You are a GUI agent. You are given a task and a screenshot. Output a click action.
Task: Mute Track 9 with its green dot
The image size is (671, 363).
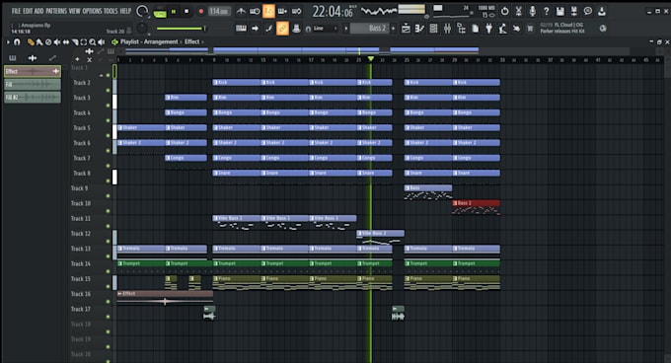click(x=108, y=196)
